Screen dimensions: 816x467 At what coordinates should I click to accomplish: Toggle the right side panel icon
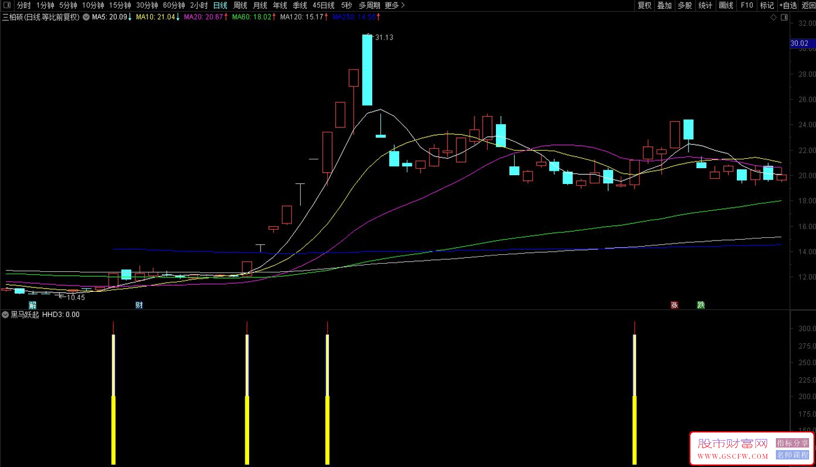click(784, 18)
